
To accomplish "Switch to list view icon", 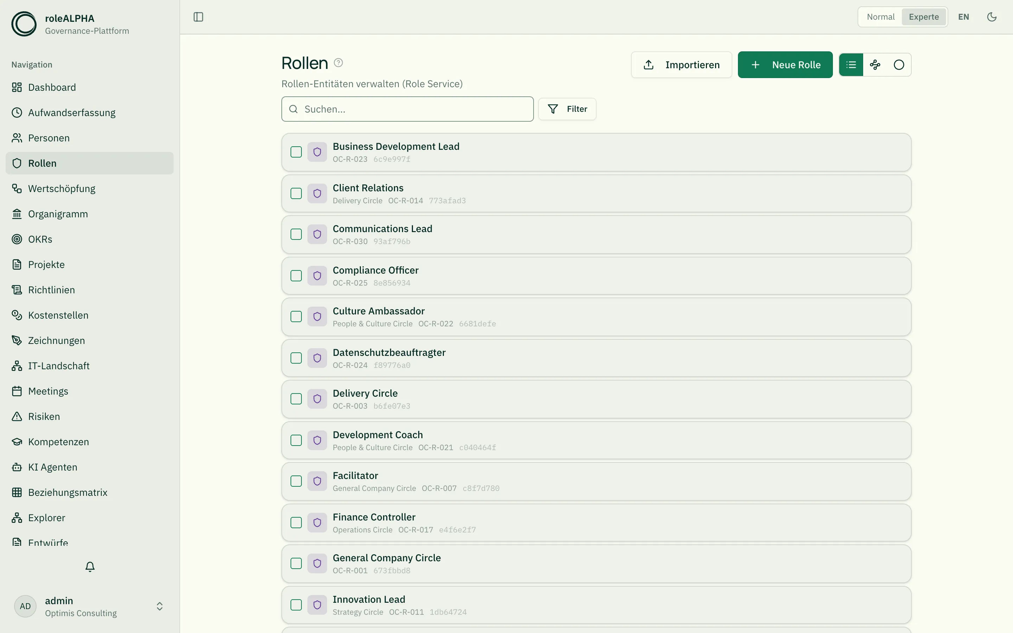I will [851, 65].
